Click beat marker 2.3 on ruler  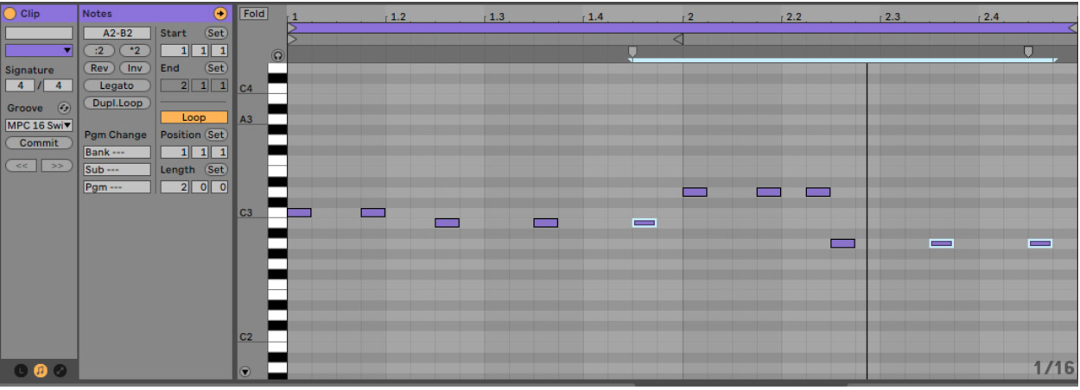coord(892,16)
